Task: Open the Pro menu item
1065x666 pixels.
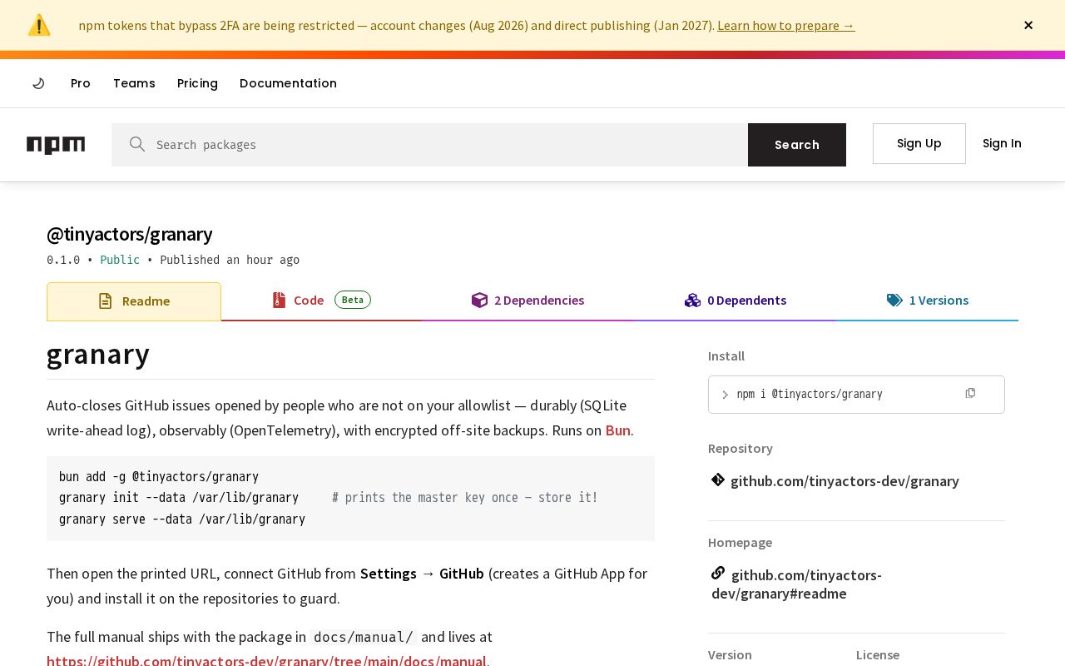Action: [81, 83]
